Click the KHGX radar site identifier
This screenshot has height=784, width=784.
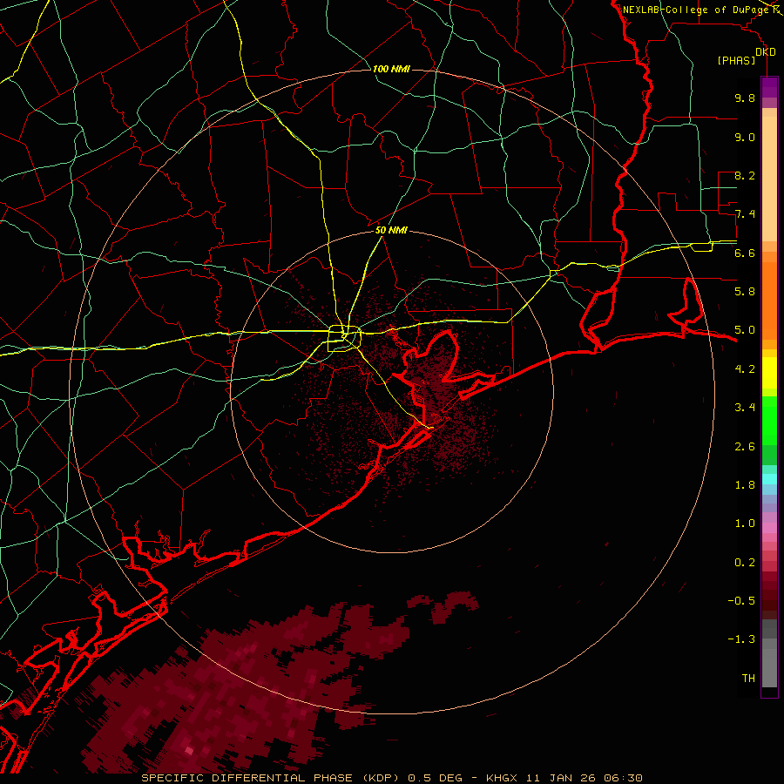[503, 778]
